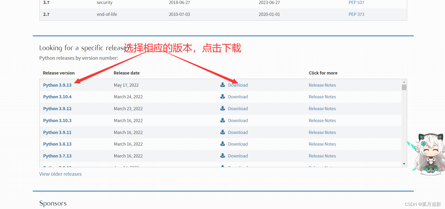Click Download link for Python 3.10.3
Viewport: 445px width, 209px height.
pos(238,120)
